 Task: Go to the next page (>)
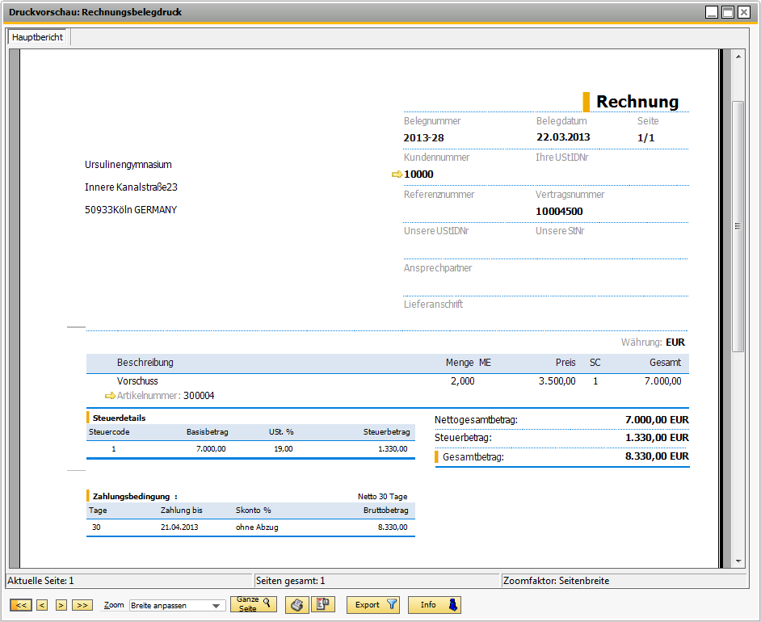click(x=61, y=605)
